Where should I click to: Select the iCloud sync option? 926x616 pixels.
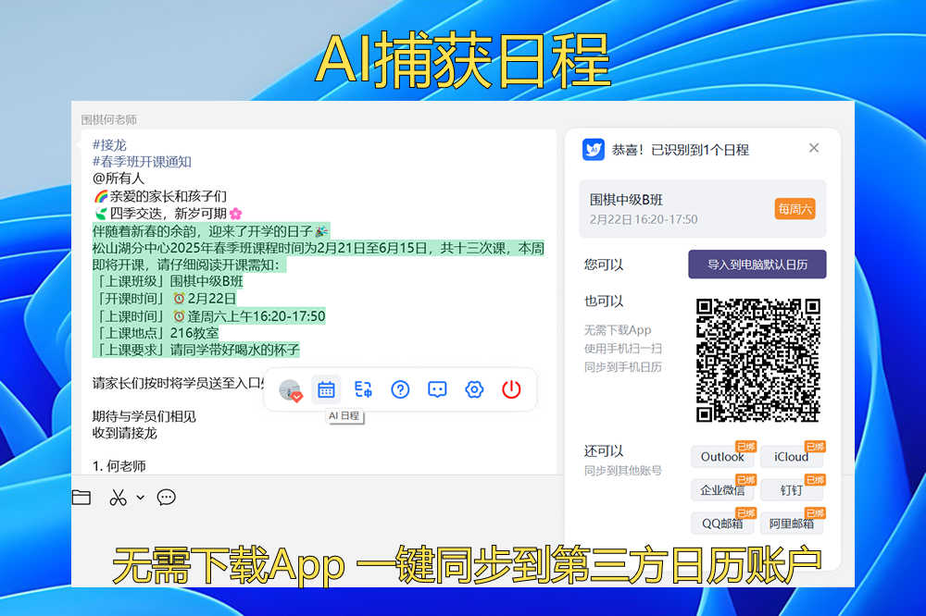click(x=791, y=457)
